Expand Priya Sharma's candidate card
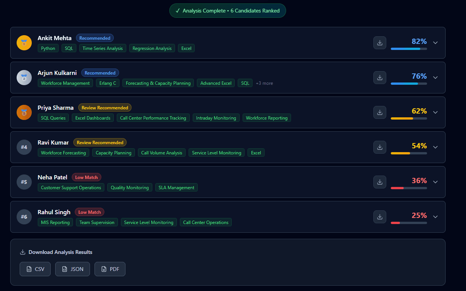This screenshot has height=291, width=466. click(435, 112)
